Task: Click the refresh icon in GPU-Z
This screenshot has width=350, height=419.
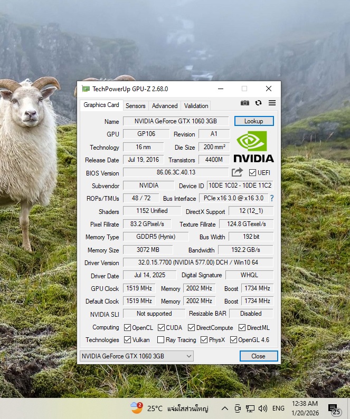Action: pos(258,103)
